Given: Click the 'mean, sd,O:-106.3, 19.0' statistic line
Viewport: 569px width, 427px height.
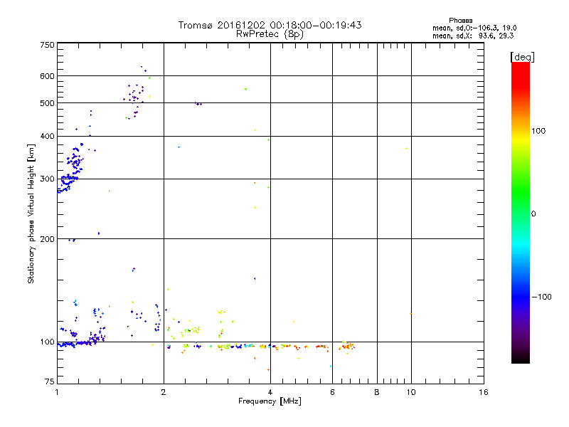Looking at the screenshot, I should point(474,28).
